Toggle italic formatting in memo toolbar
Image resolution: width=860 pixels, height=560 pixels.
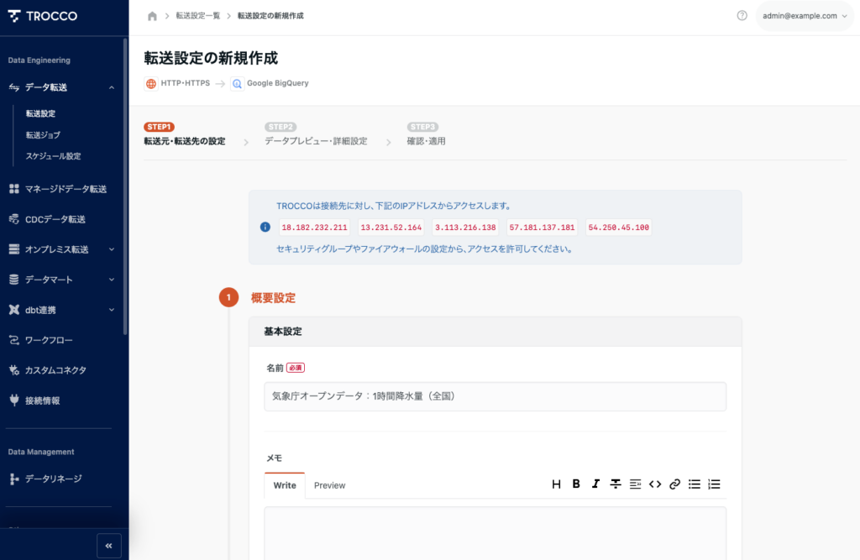(x=595, y=484)
